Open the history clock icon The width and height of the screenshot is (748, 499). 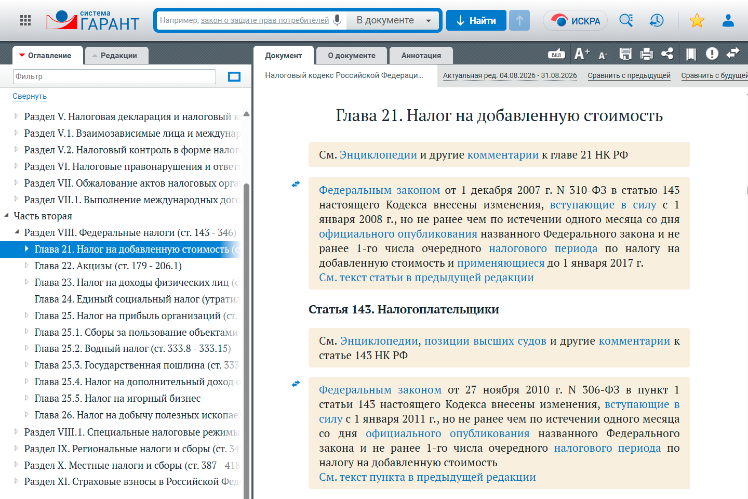pos(657,20)
